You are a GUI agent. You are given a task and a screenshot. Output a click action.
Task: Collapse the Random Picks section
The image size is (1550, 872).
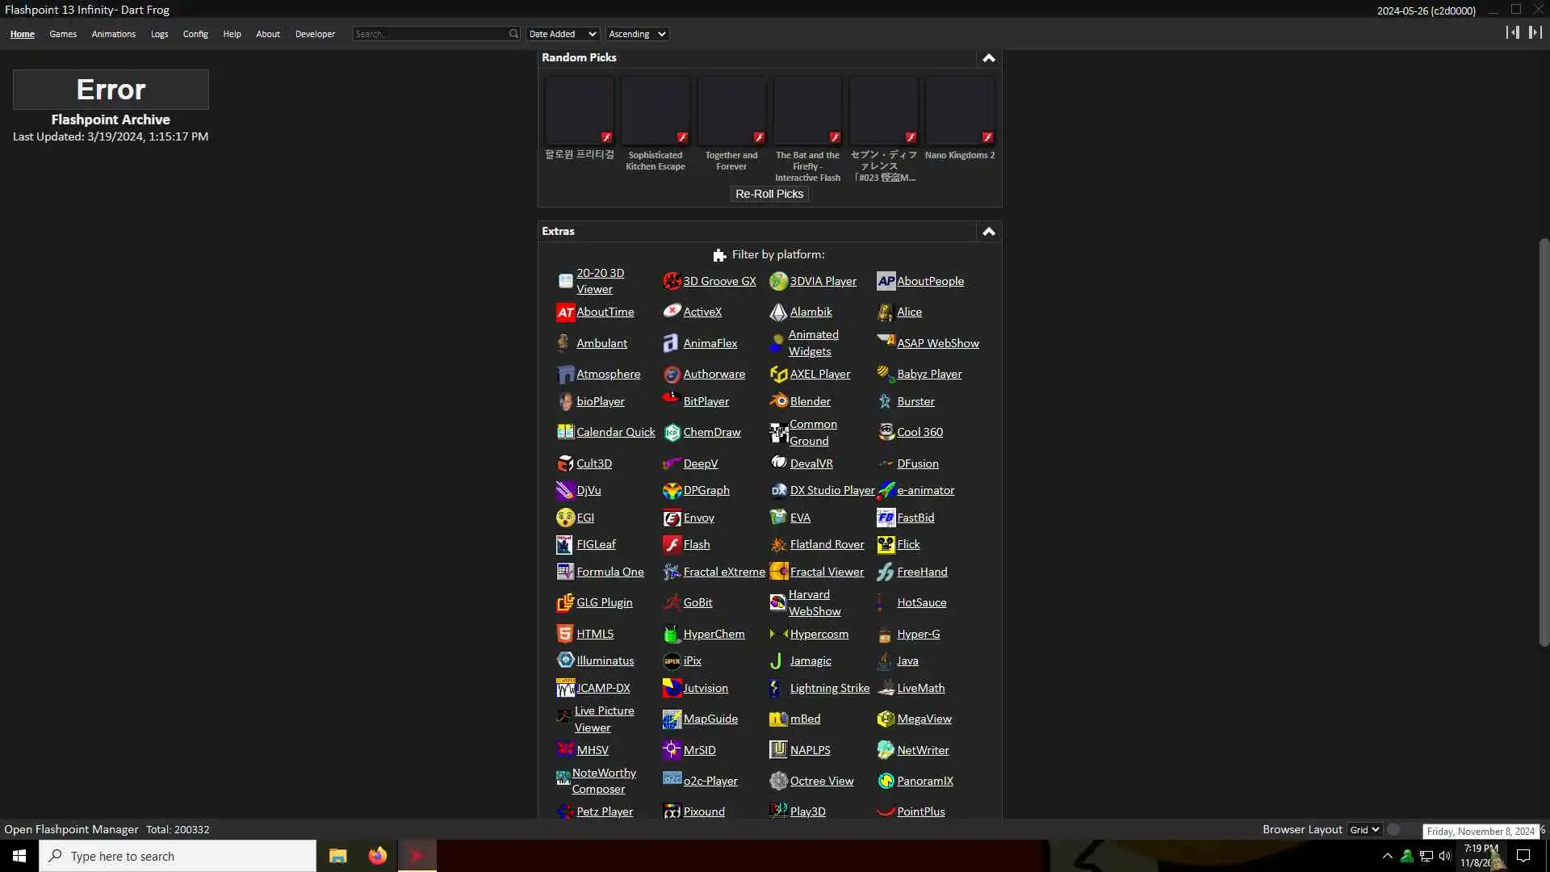coord(988,58)
